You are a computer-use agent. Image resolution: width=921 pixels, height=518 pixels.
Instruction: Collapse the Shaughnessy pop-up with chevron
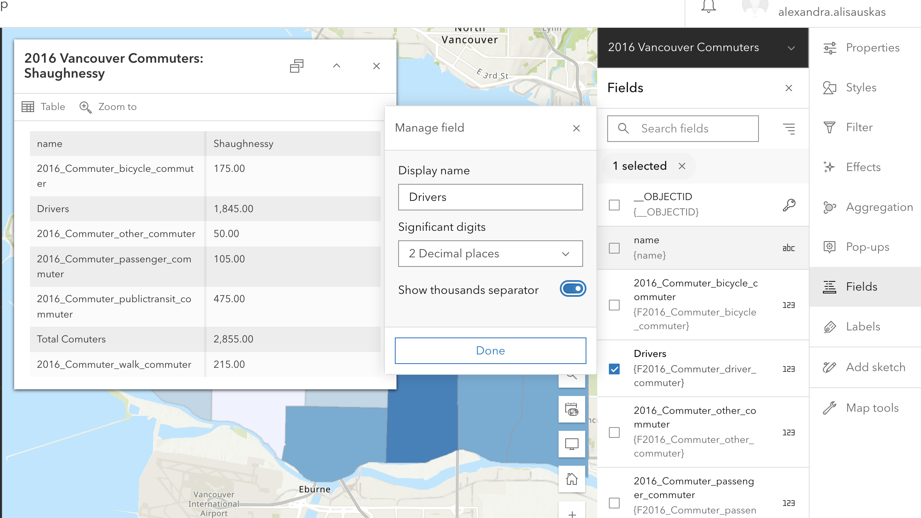337,66
